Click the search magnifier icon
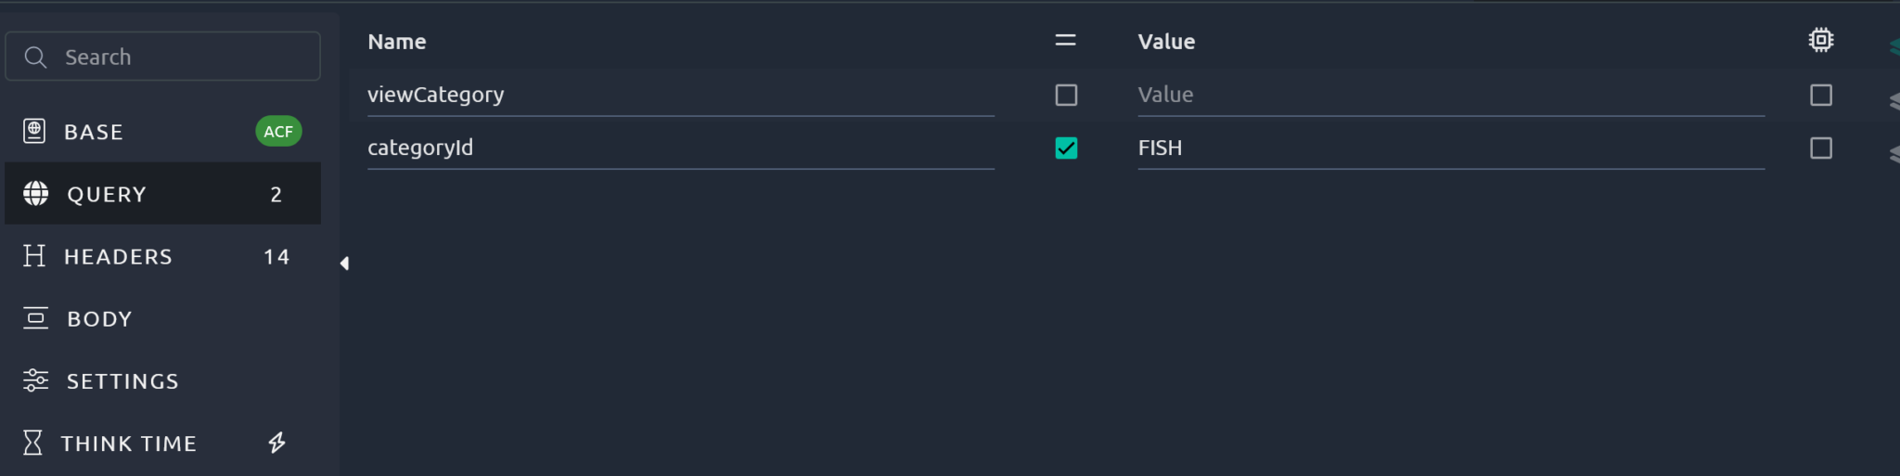Viewport: 1900px width, 476px height. [35, 58]
